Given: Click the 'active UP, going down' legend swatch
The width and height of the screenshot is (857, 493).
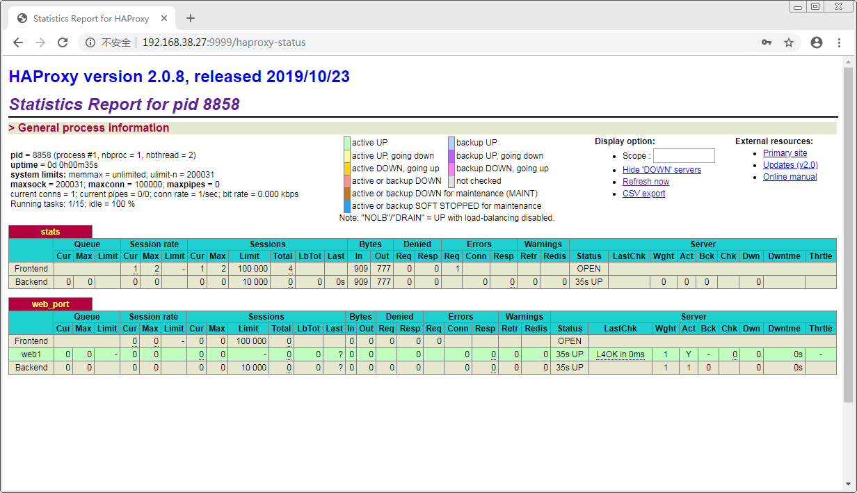Looking at the screenshot, I should [347, 155].
